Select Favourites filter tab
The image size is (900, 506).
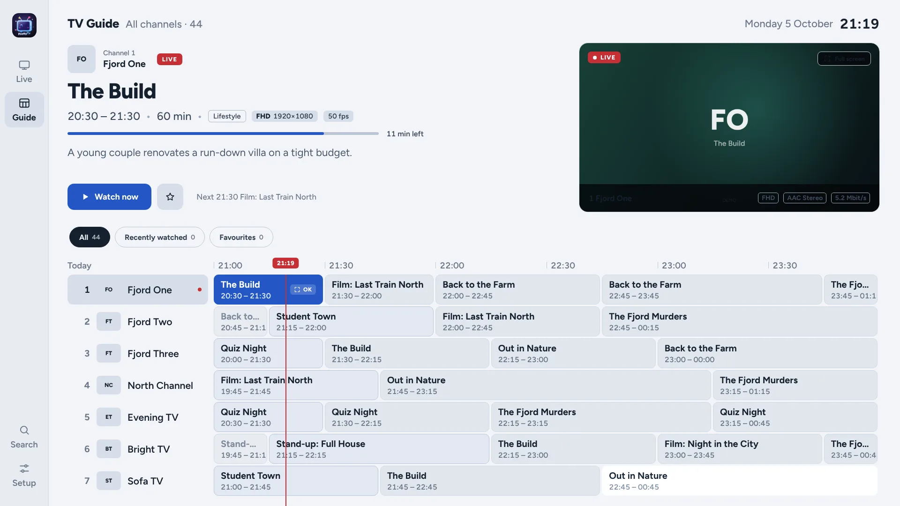point(241,237)
